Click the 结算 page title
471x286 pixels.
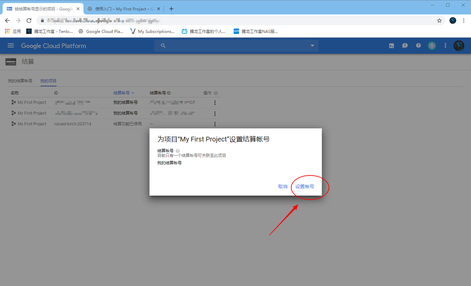point(28,62)
